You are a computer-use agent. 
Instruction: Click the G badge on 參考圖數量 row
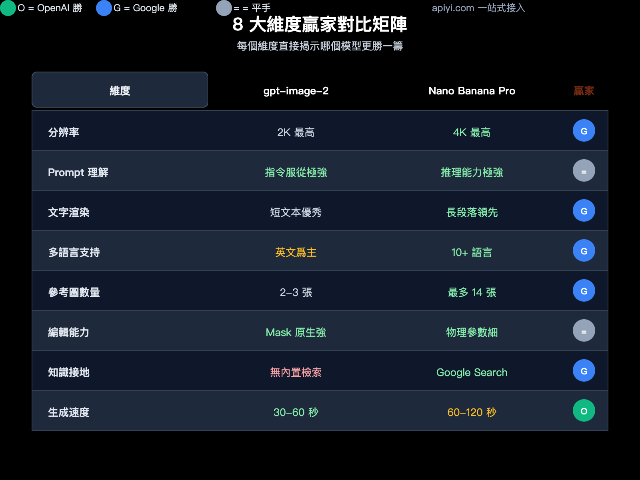tap(584, 291)
